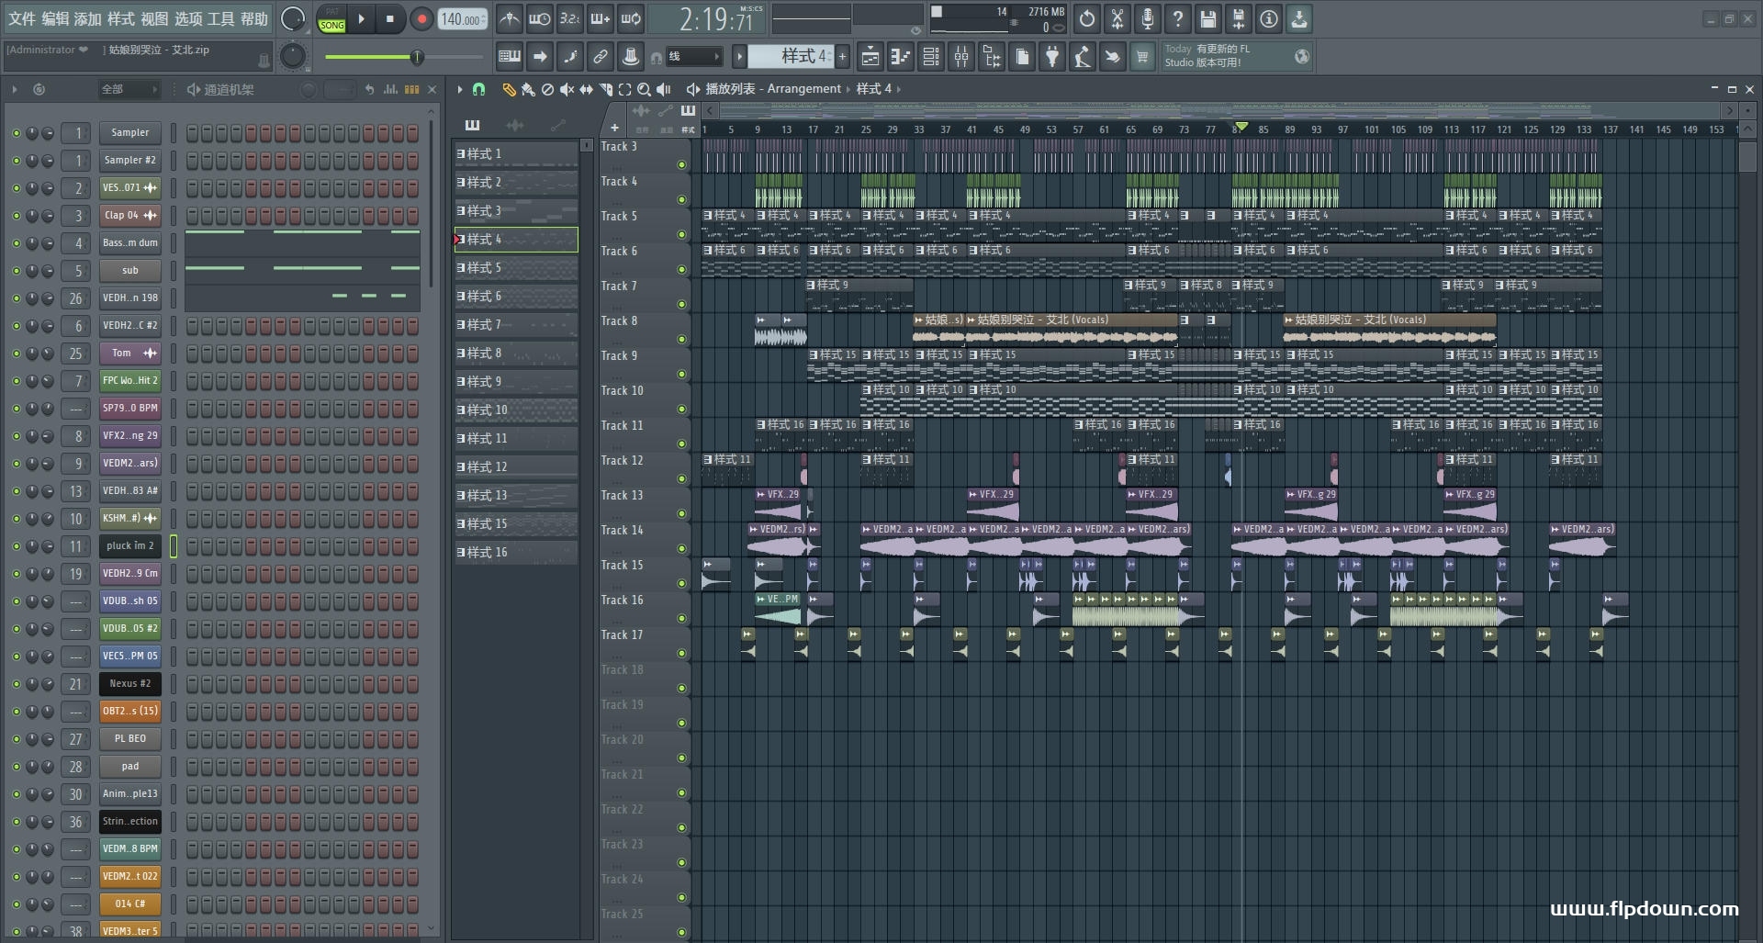Mute Track 8 using its green light
The image size is (1763, 943).
681,340
